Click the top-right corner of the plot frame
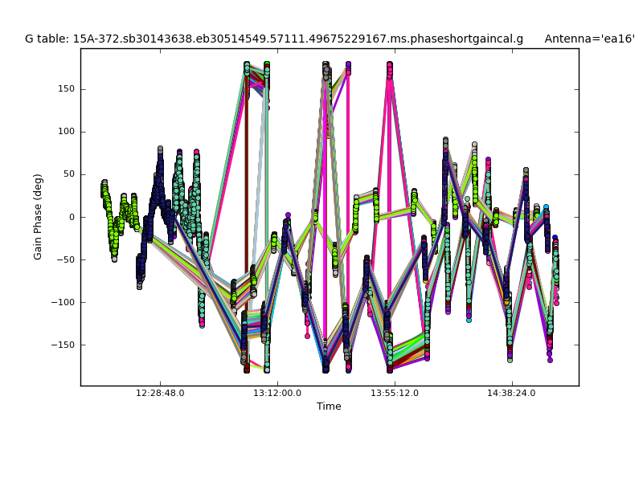Screen dimensions: 643x482 [579, 48]
